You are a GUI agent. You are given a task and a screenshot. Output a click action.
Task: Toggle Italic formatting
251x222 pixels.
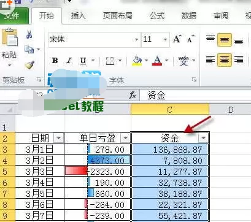(x=69, y=60)
